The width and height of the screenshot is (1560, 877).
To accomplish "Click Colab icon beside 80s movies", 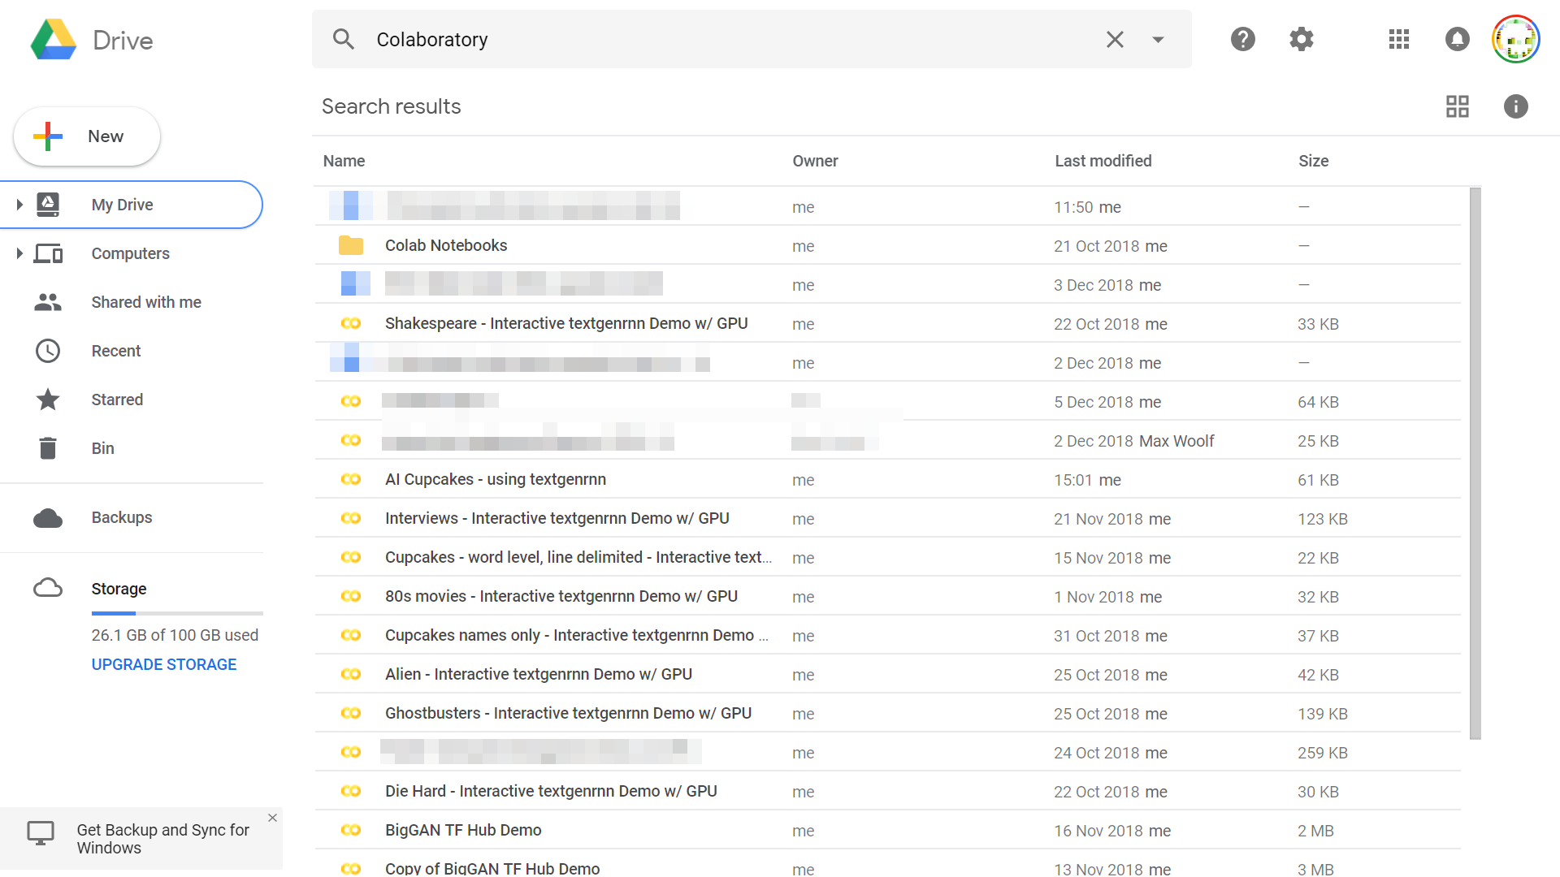I will (x=351, y=596).
